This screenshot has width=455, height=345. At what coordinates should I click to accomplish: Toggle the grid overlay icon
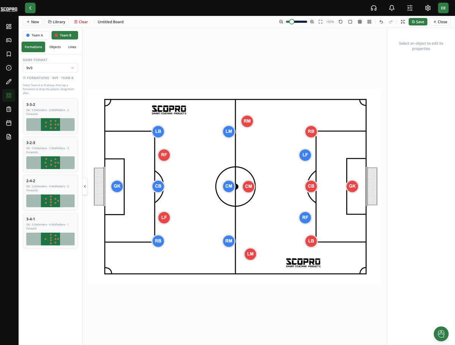360,22
